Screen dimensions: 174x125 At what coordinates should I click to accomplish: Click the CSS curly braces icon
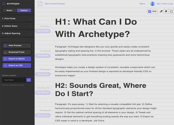click(x=5, y=66)
